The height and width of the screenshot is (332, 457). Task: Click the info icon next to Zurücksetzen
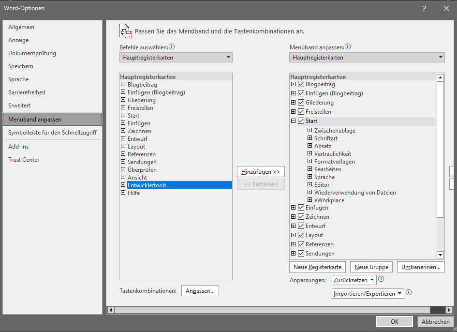[x=381, y=279]
